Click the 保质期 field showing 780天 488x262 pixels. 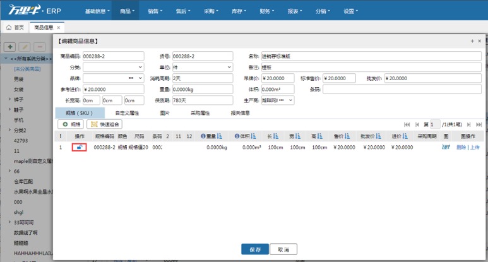(203, 100)
